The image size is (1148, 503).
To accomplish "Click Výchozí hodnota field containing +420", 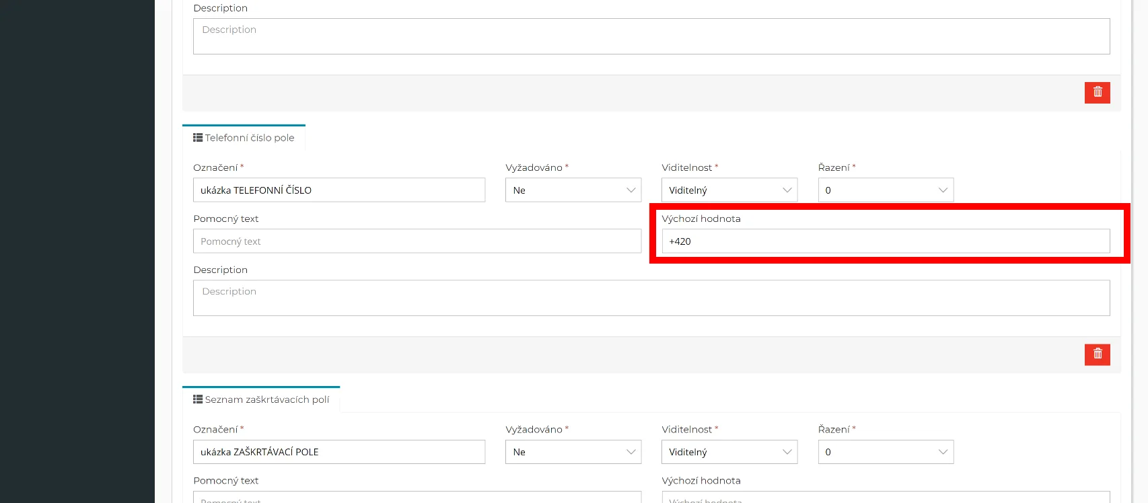I will tap(885, 241).
